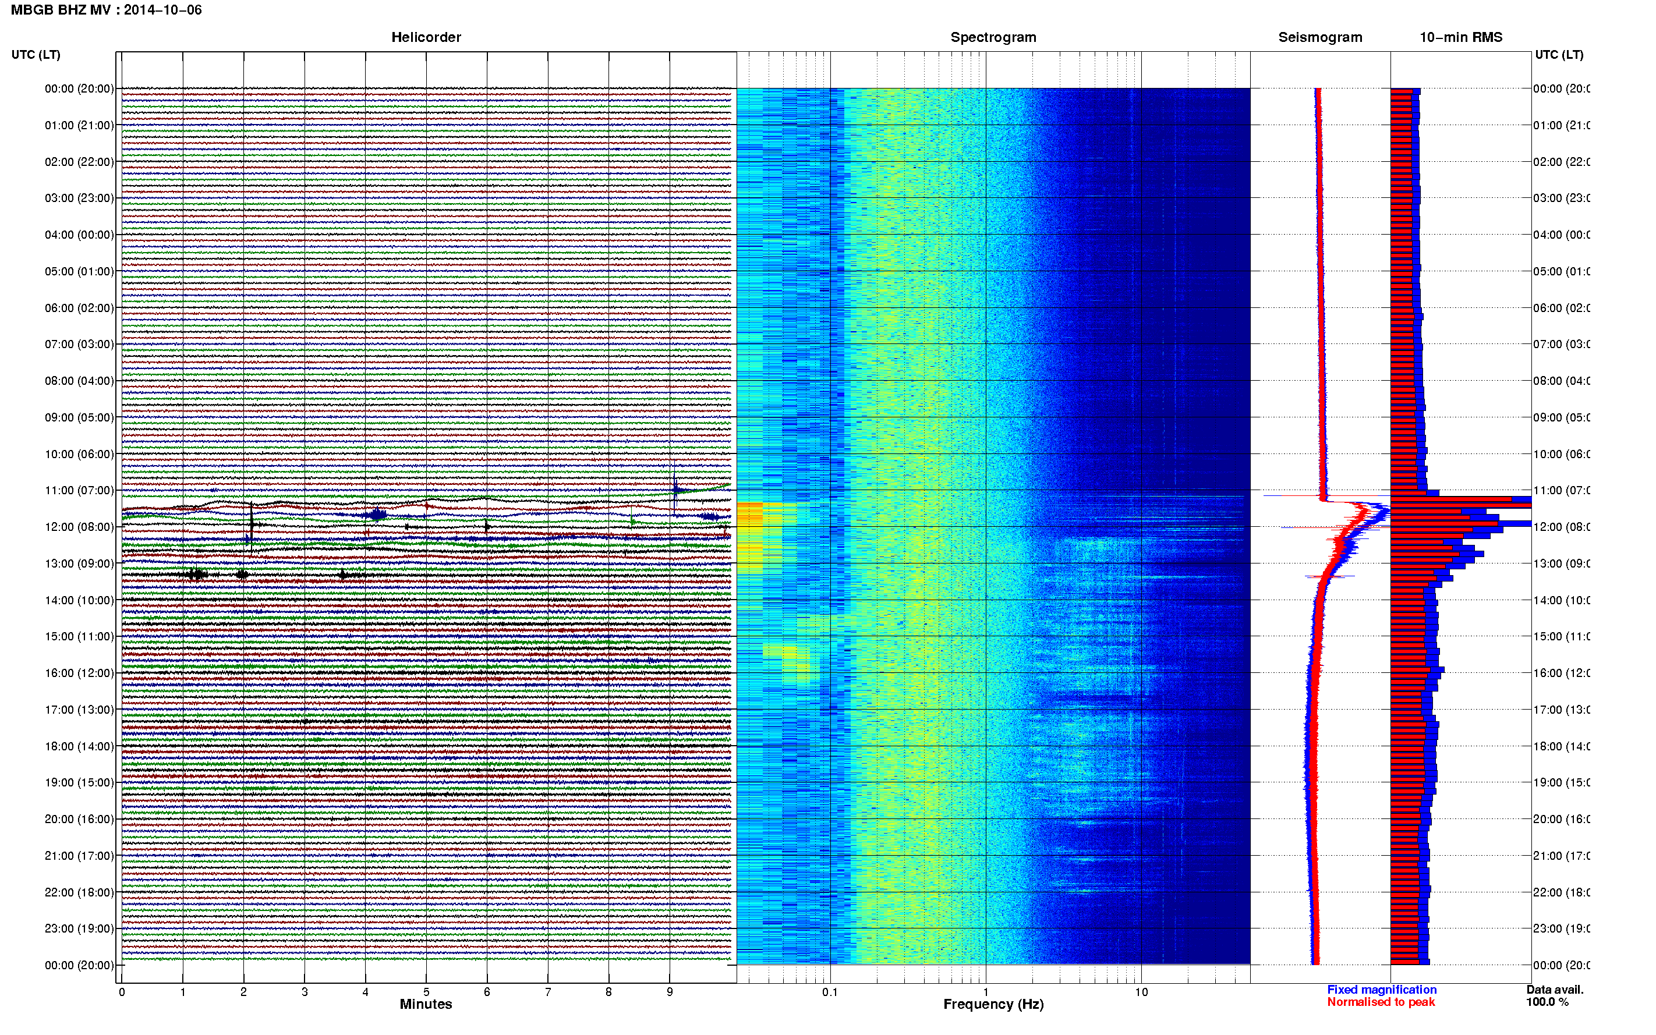
Task: Click the Spectrogram panel heading
Action: [993, 38]
